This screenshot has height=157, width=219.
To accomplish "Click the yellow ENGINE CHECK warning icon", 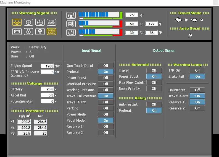I will (51, 32).
